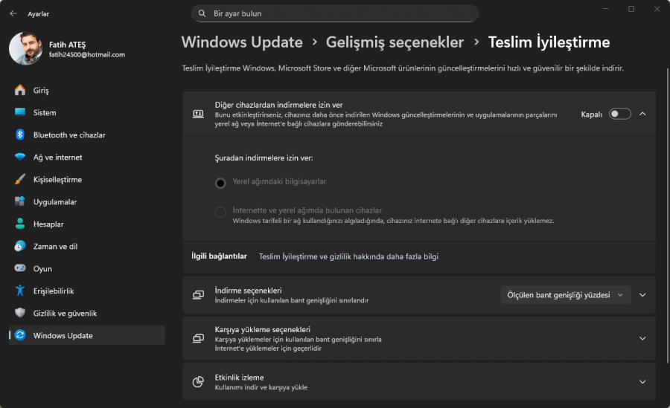This screenshot has width=670, height=408.
Task: Open Uygulamalar settings page
Action: tap(54, 201)
